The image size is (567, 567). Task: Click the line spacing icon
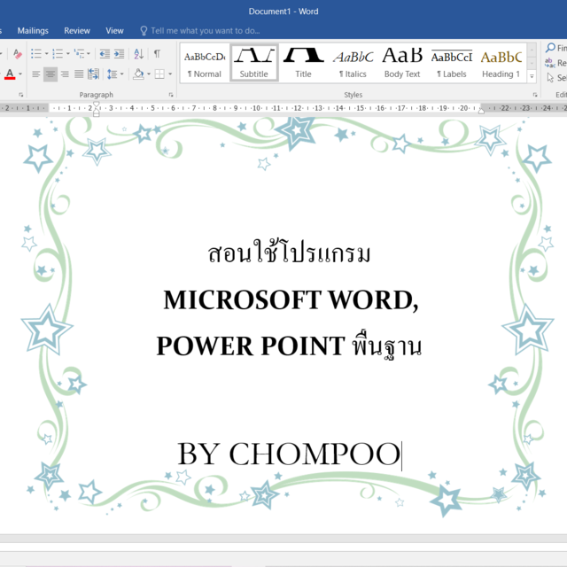[112, 74]
